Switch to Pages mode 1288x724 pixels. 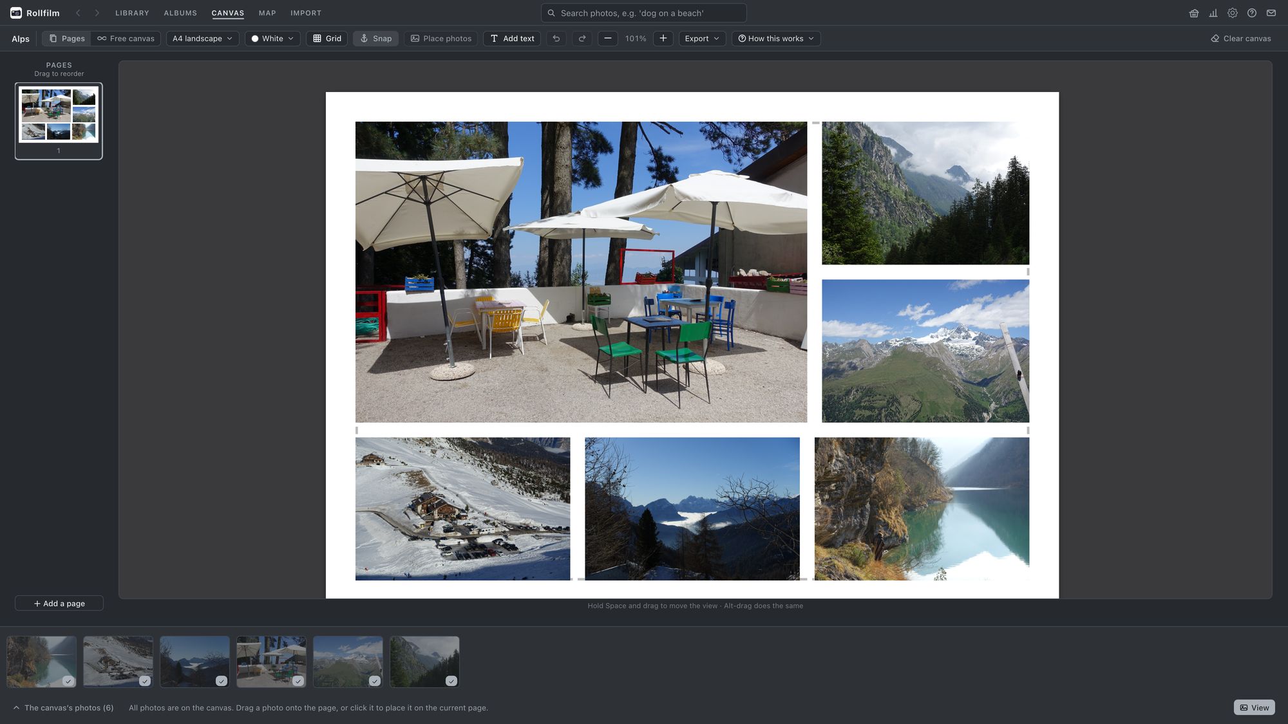(67, 39)
